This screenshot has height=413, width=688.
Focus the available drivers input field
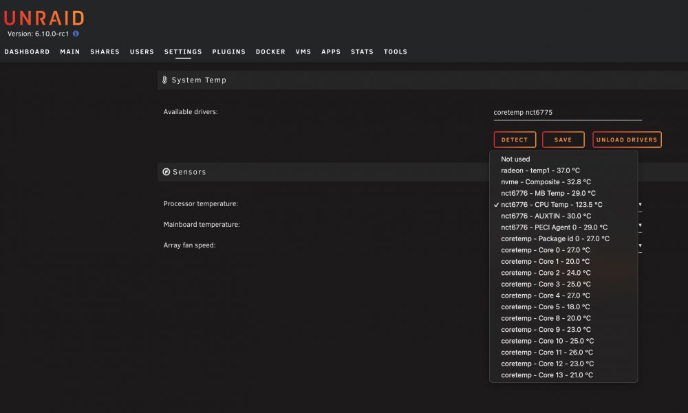coord(568,113)
